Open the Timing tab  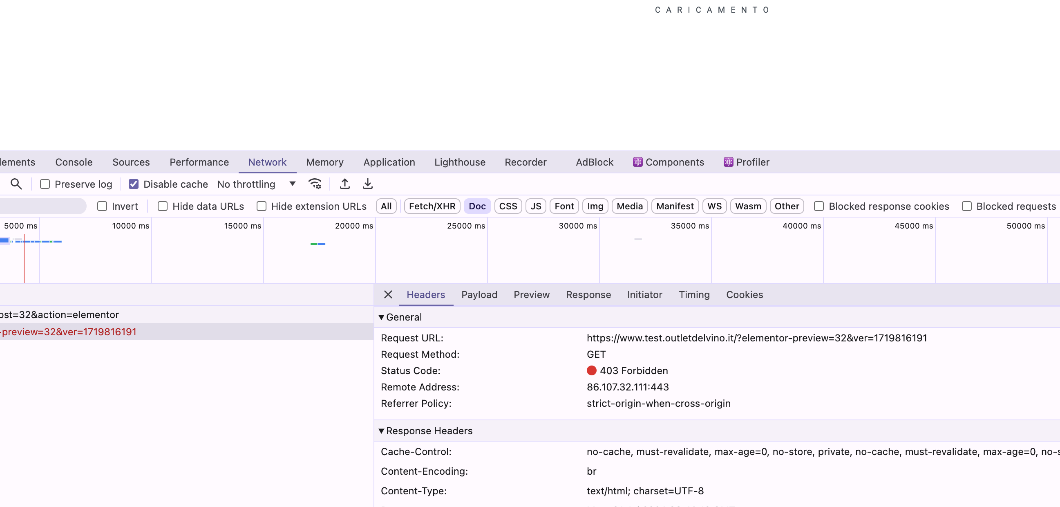tap(694, 294)
